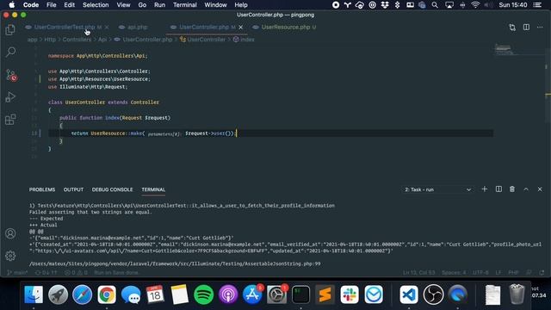Click the AssertableJsonString.php:99 path in terminal
551x310 pixels.
(x=175, y=263)
